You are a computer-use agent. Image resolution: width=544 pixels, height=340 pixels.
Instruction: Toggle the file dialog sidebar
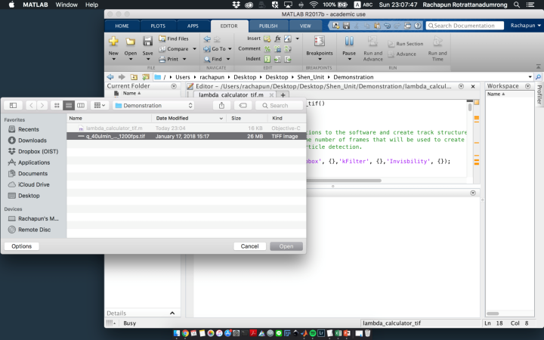[x=13, y=106]
